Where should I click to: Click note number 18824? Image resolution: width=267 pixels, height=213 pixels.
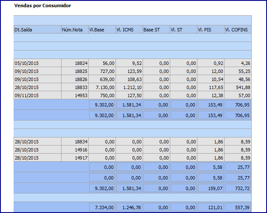tap(75, 63)
